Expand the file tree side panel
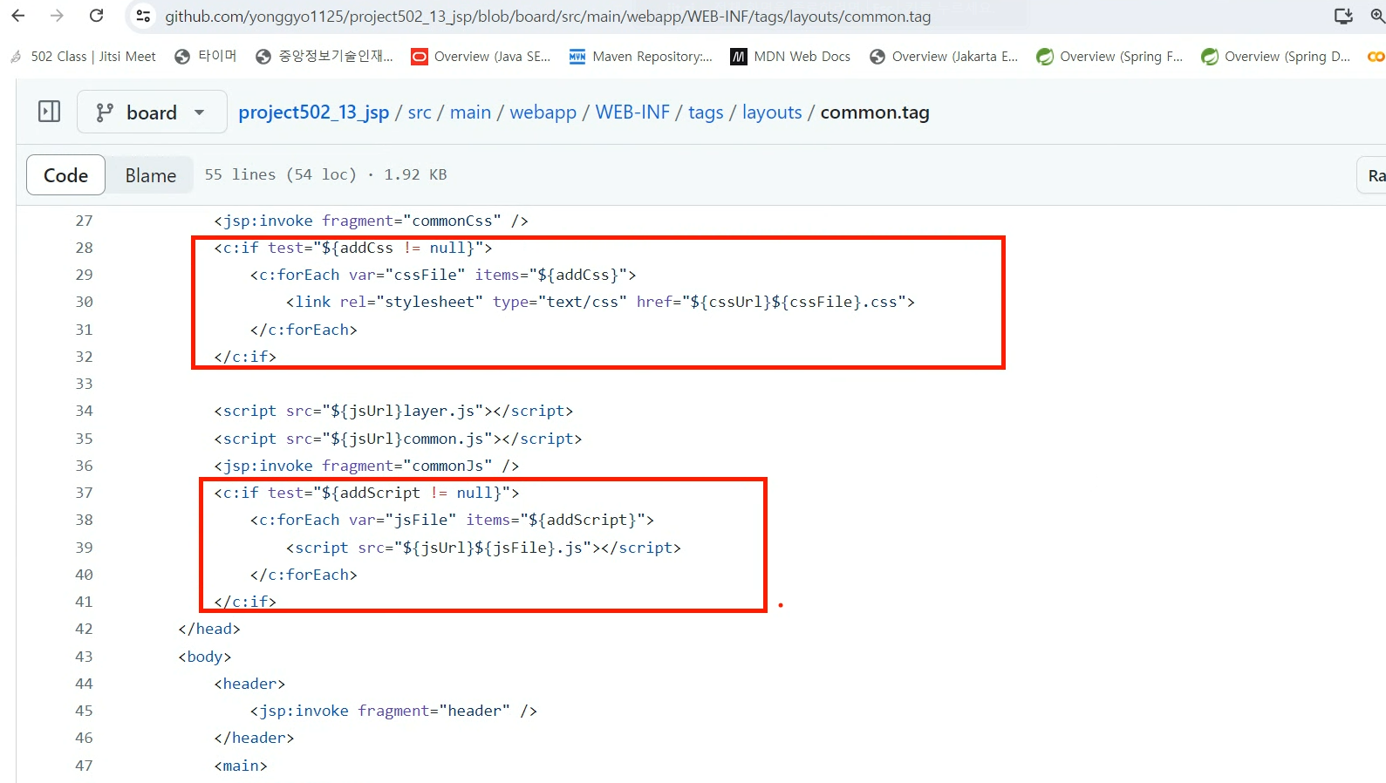 click(x=49, y=112)
